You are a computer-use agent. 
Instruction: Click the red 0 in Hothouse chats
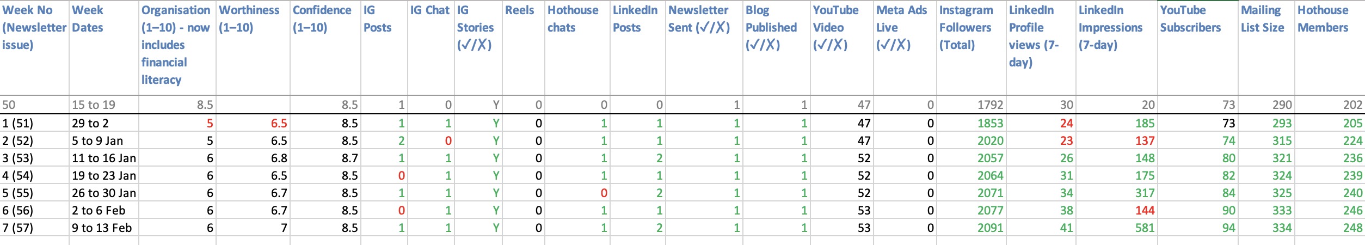coord(577,193)
